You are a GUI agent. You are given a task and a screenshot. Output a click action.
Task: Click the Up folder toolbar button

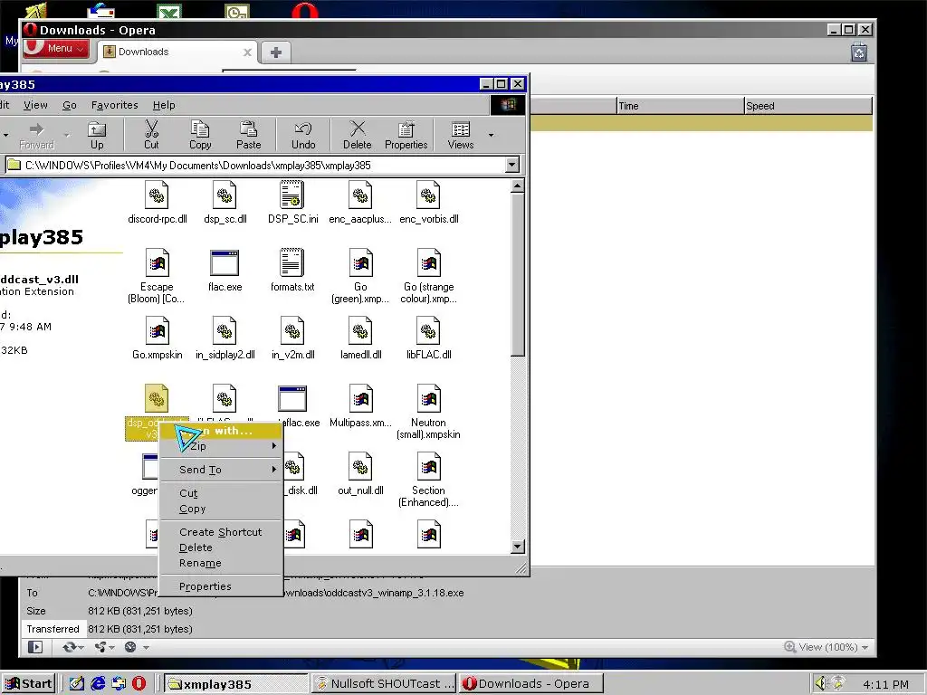tap(97, 135)
